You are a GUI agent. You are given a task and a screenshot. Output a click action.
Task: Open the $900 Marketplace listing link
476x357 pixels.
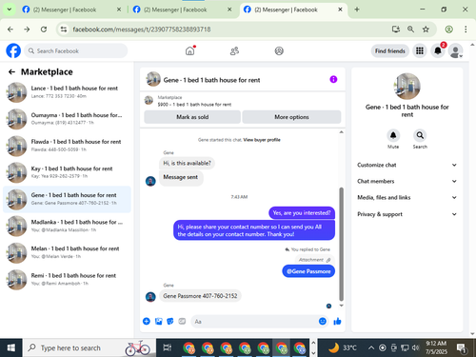[194, 104]
